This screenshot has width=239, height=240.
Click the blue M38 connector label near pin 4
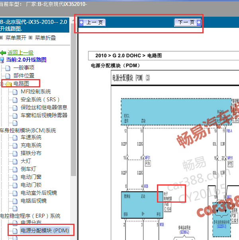click(146, 186)
